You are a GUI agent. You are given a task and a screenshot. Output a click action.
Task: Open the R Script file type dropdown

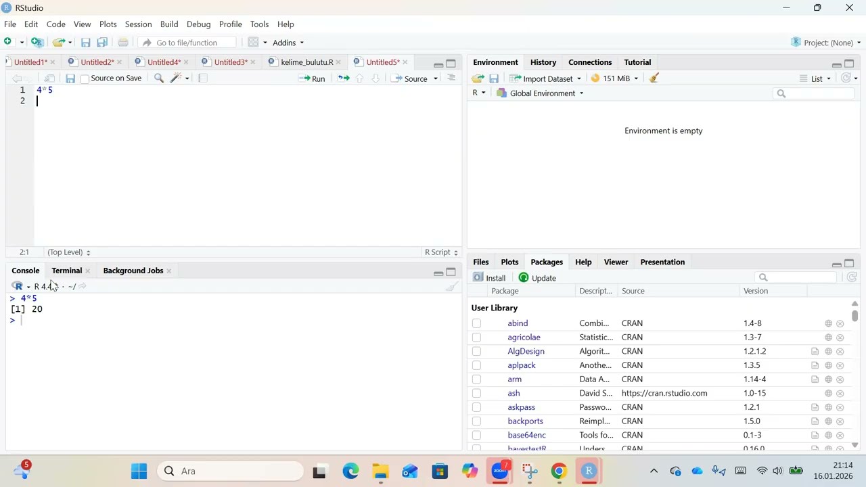(x=441, y=252)
